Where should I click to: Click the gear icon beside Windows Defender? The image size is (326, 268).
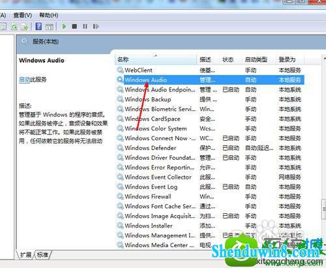click(120, 148)
